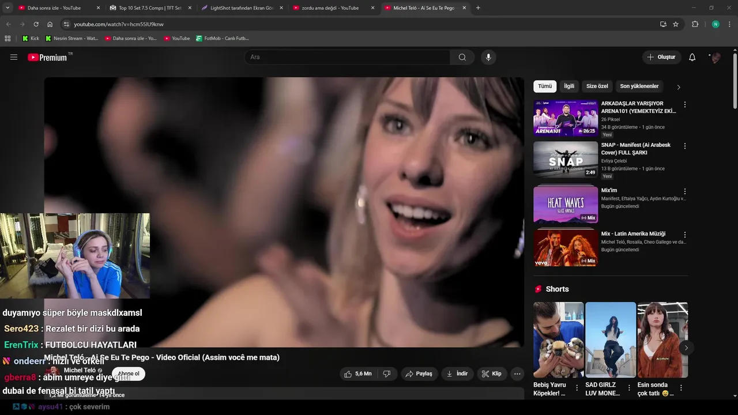Reload the page
Viewport: 738px width, 415px height.
(x=36, y=24)
